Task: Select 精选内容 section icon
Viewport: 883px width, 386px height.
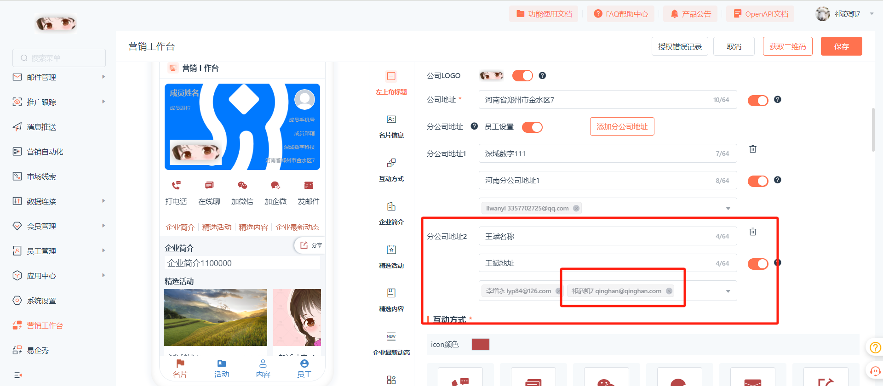Action: pyautogui.click(x=391, y=293)
